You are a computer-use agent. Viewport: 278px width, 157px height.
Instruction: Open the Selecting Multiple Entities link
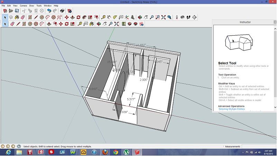(x=232, y=109)
